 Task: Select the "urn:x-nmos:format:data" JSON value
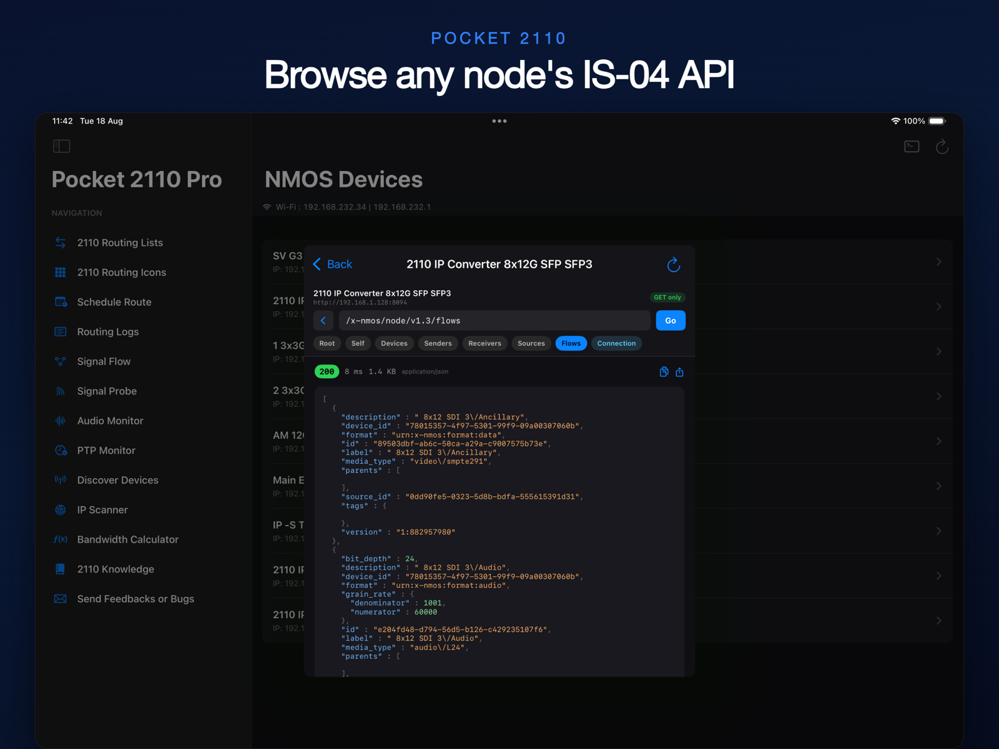tap(448, 435)
